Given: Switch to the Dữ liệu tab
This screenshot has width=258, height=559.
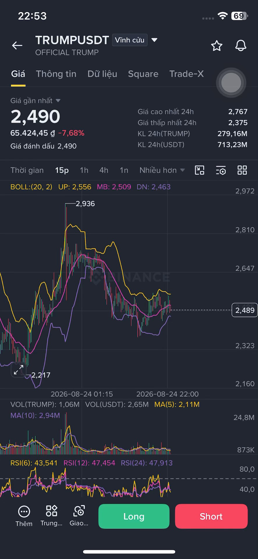Looking at the screenshot, I should pos(102,74).
